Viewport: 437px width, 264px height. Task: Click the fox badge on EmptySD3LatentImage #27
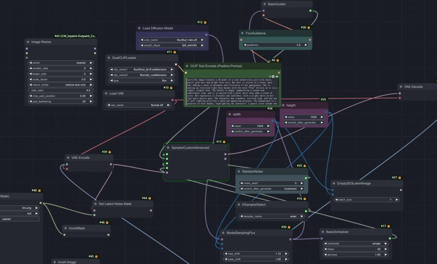click(400, 178)
